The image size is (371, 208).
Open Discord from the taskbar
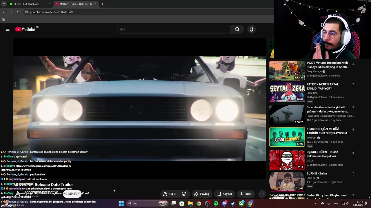[x=224, y=203]
